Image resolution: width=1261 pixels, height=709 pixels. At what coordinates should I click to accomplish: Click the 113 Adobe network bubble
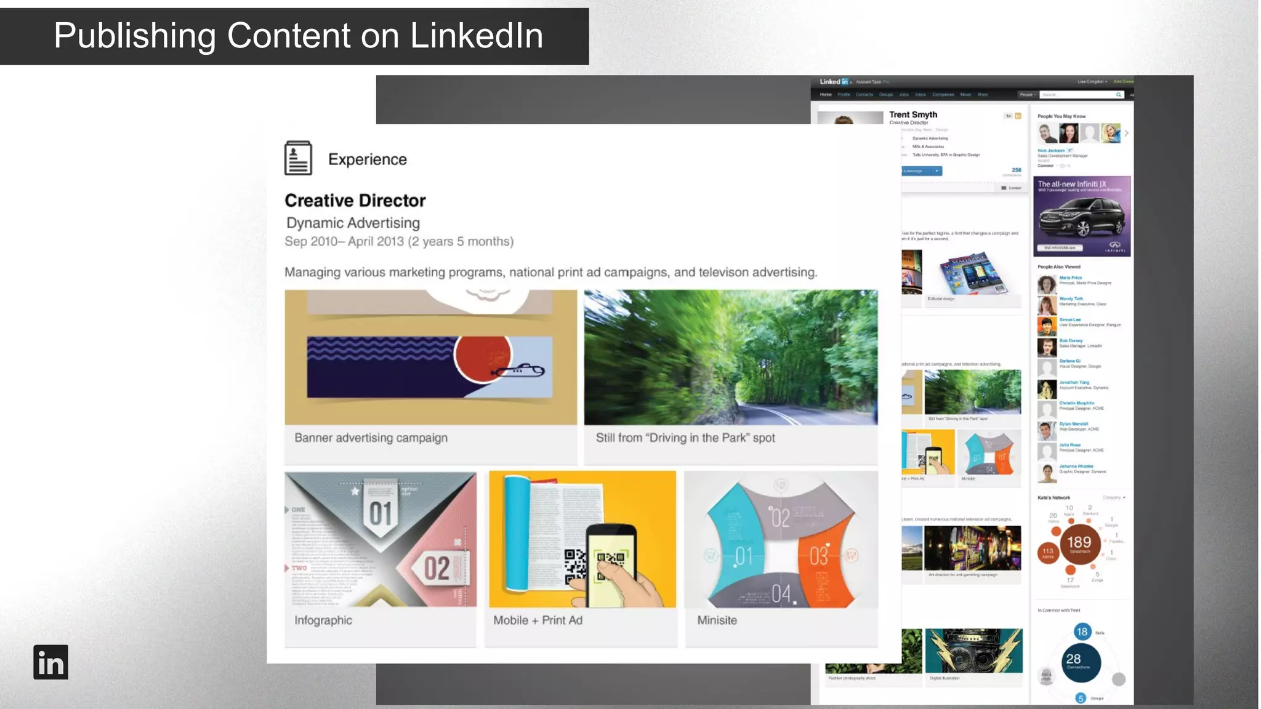click(x=1048, y=553)
